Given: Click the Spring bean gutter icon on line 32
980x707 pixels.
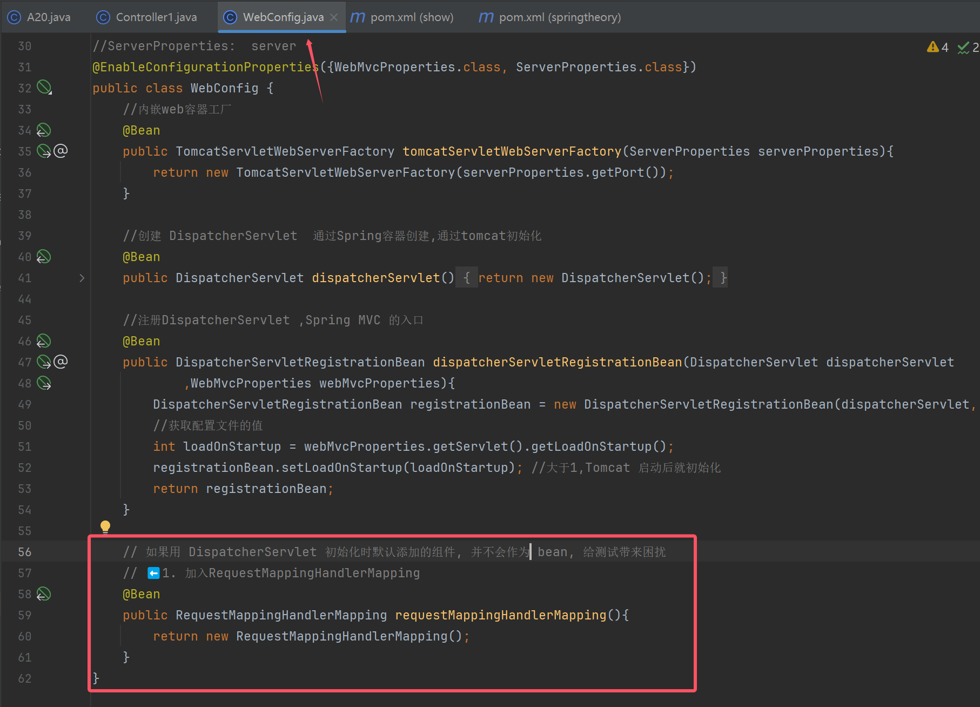Looking at the screenshot, I should 44,88.
